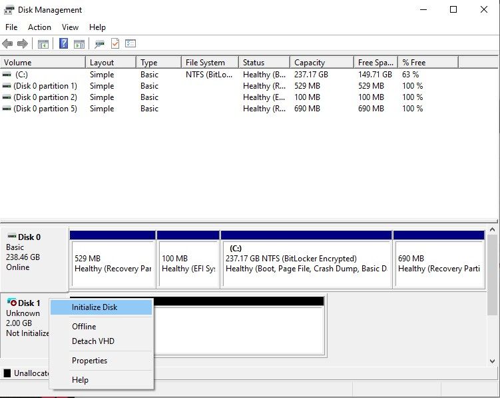Click the Disk Management title bar icon
Screen dimensions: 500x398
[x=9, y=10]
